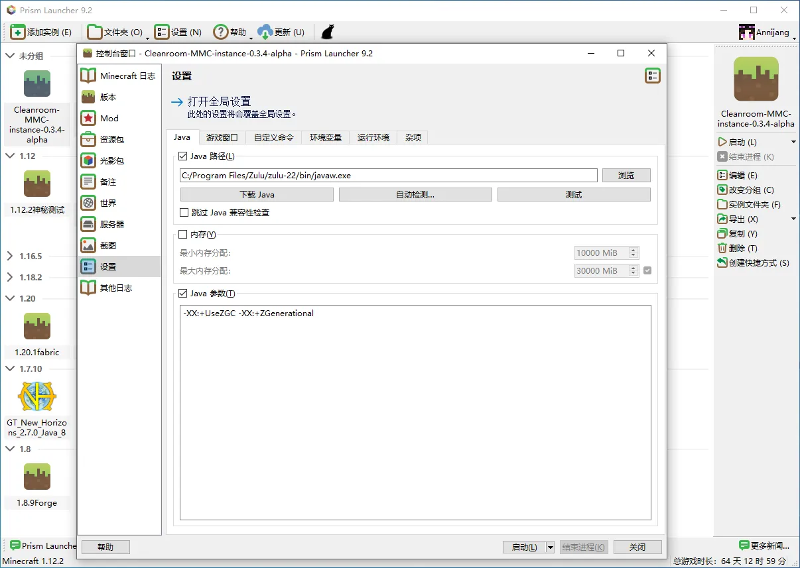
Task: Collapse the 未分组 group
Action: point(10,56)
